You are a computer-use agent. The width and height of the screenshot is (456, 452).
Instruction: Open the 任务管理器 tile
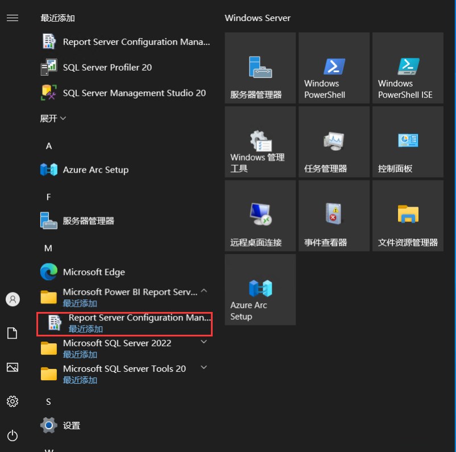point(334,142)
